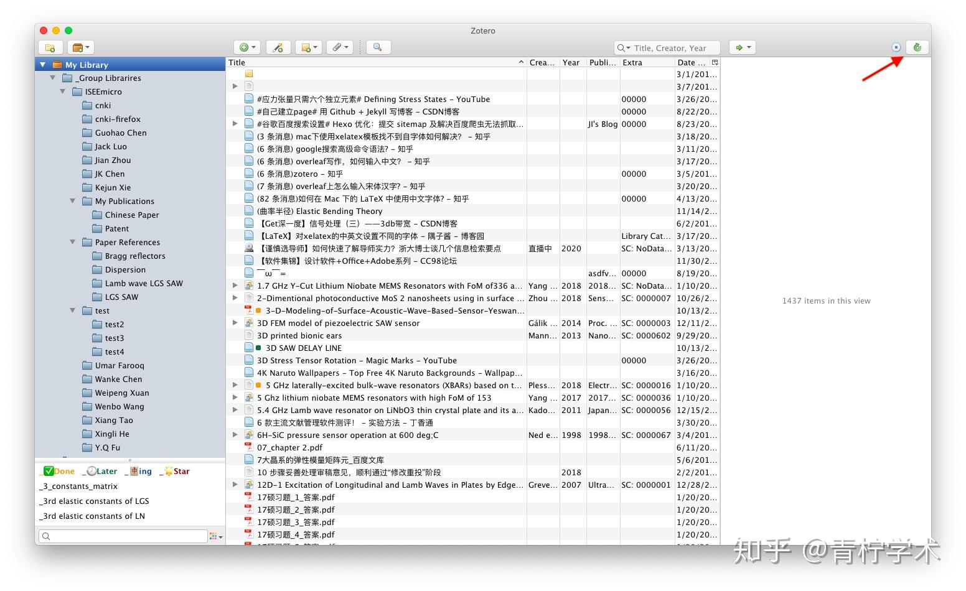Open the Locate green arrow dropdown
Image resolution: width=966 pixels, height=591 pixels.
pos(742,47)
